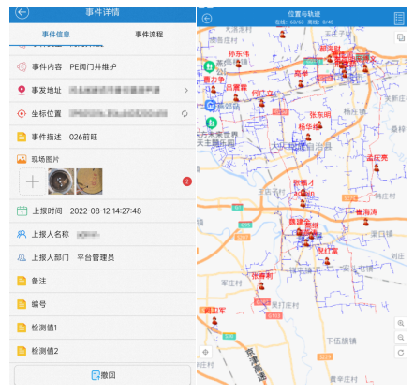The width and height of the screenshot is (414, 392).
Task: Center map on my location
Action: click(205, 352)
